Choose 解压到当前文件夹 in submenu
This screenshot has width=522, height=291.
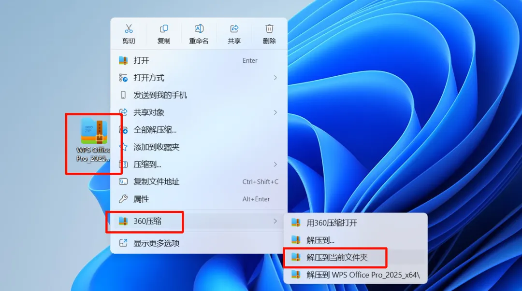pos(355,257)
